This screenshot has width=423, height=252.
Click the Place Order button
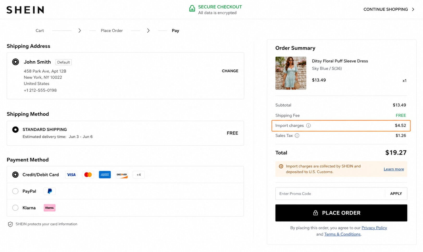[341, 213]
